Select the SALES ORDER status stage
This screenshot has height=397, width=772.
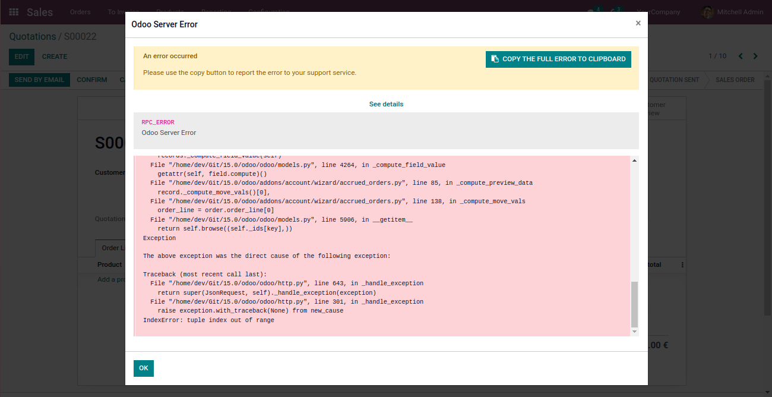click(x=735, y=80)
